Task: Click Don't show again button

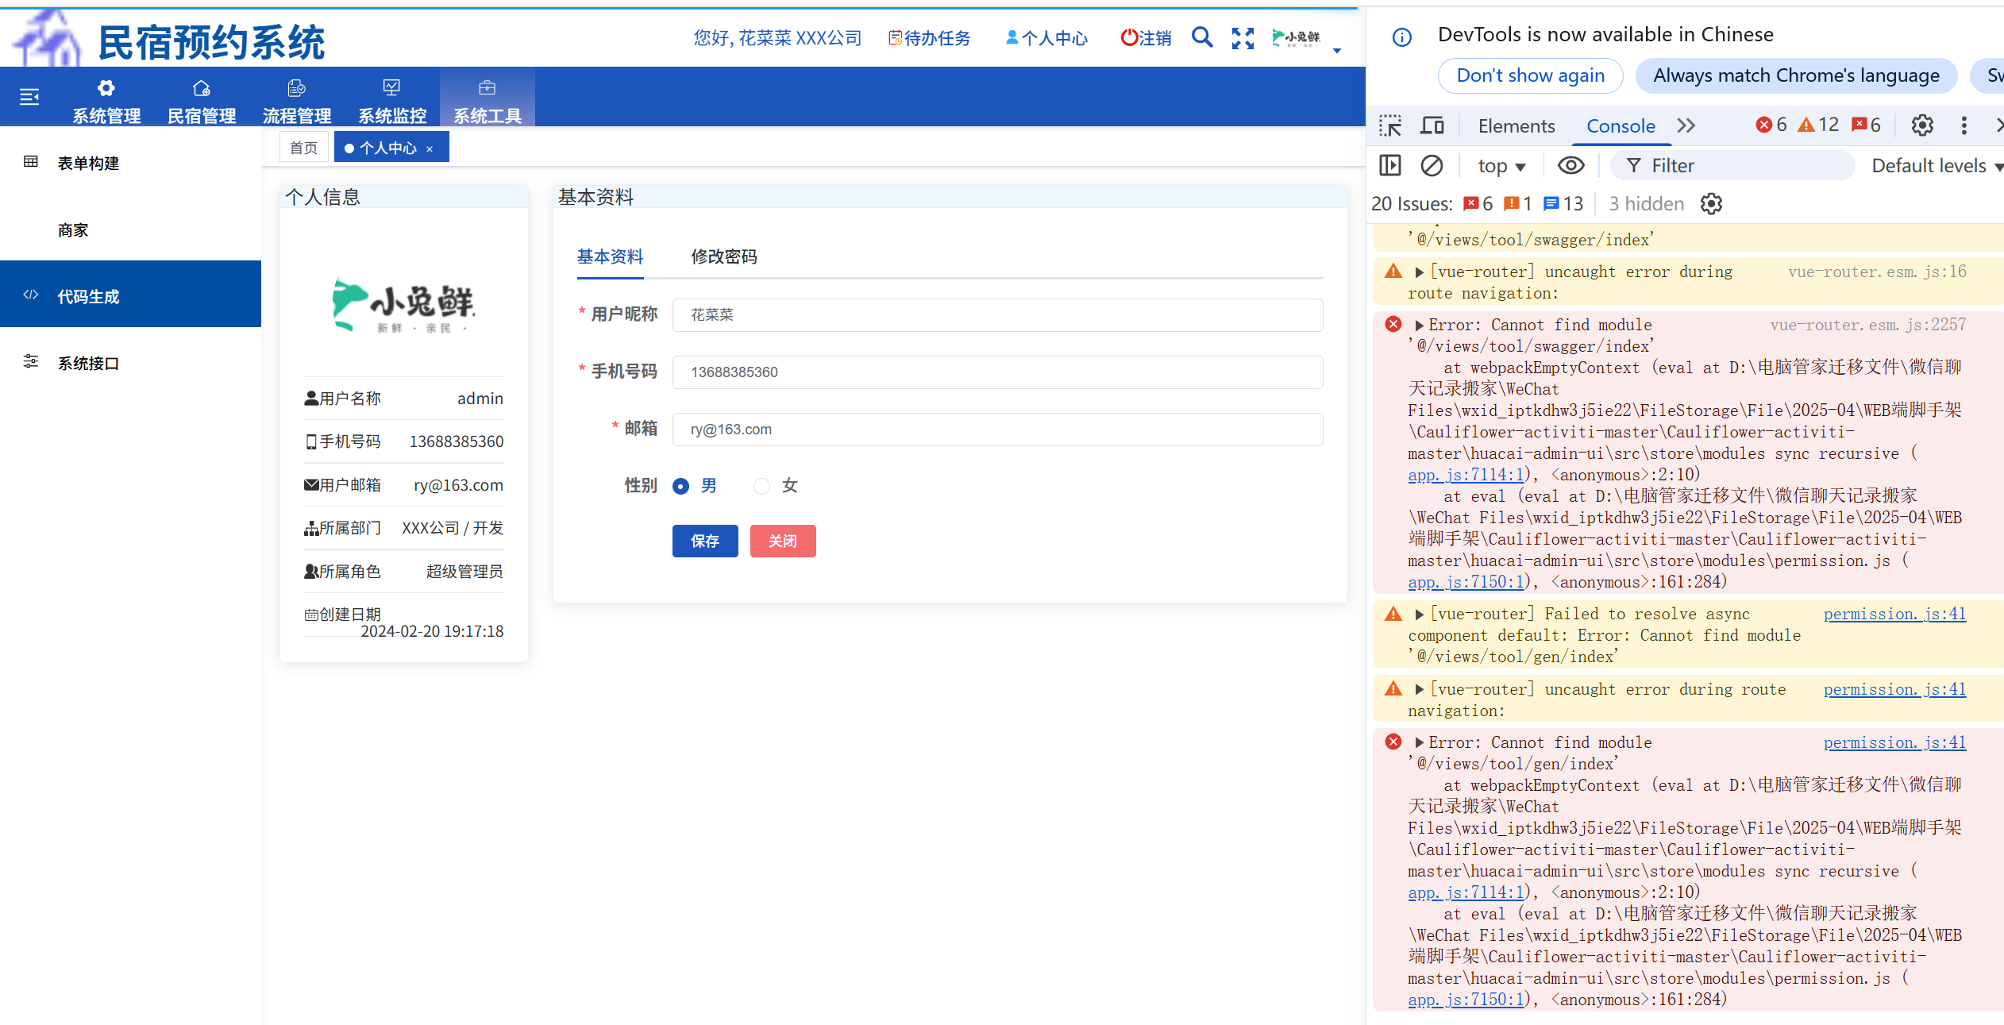Action: click(1530, 75)
